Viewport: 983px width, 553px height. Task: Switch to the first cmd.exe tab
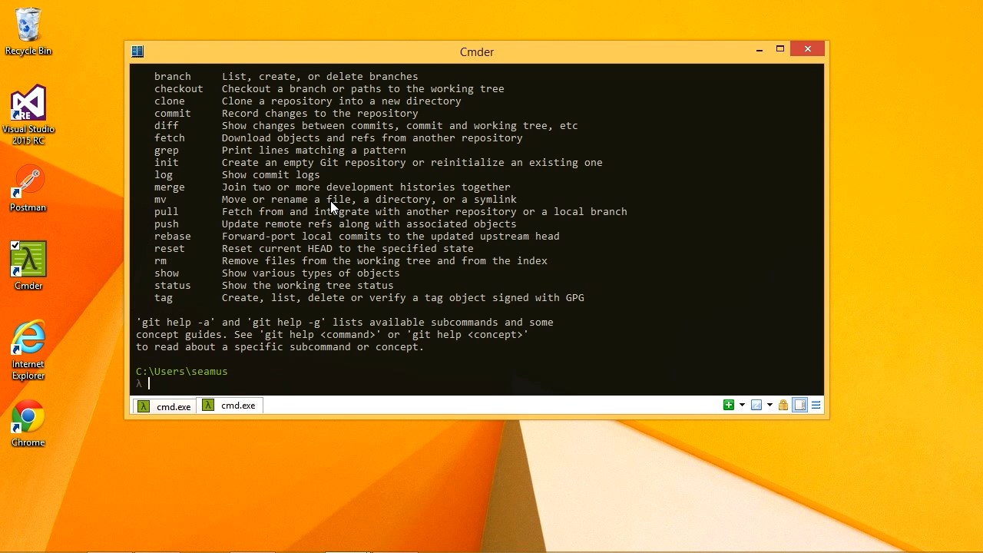pos(164,406)
